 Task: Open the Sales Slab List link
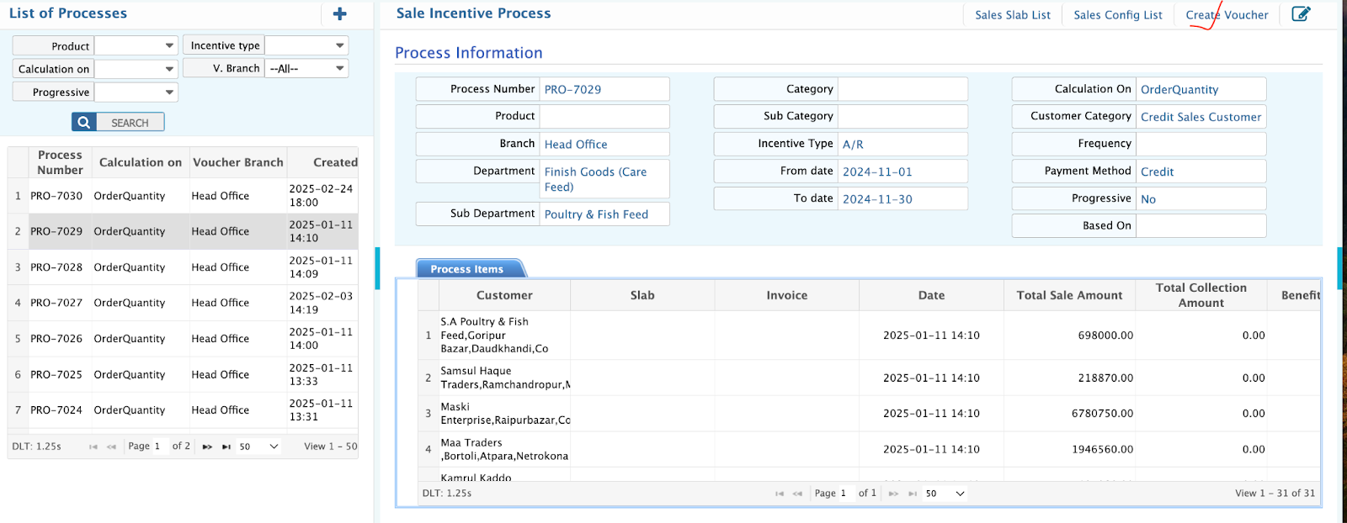1013,15
